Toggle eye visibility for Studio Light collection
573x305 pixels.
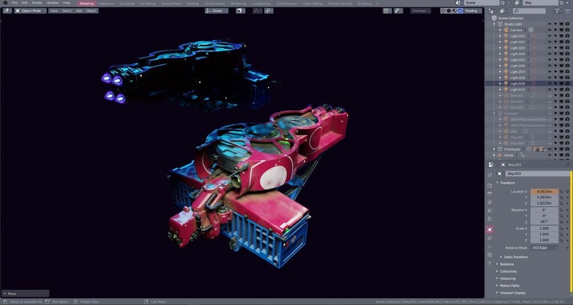tap(549, 24)
